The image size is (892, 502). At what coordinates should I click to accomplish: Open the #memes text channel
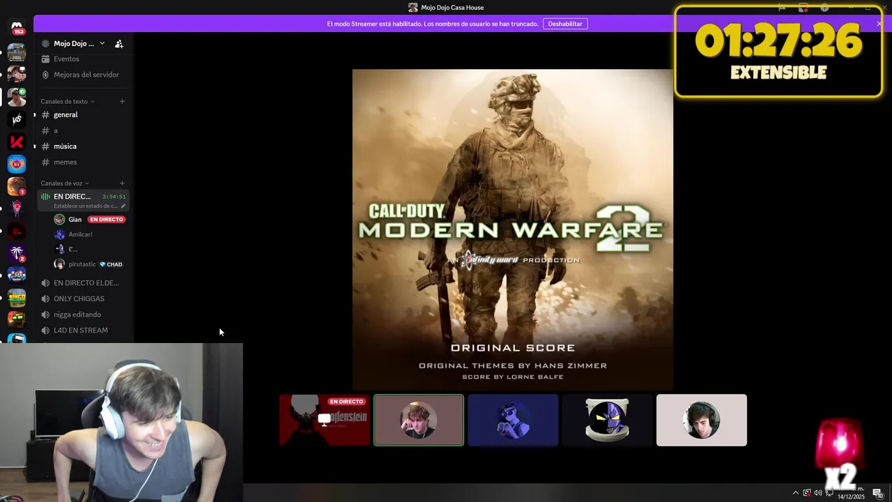84,162
